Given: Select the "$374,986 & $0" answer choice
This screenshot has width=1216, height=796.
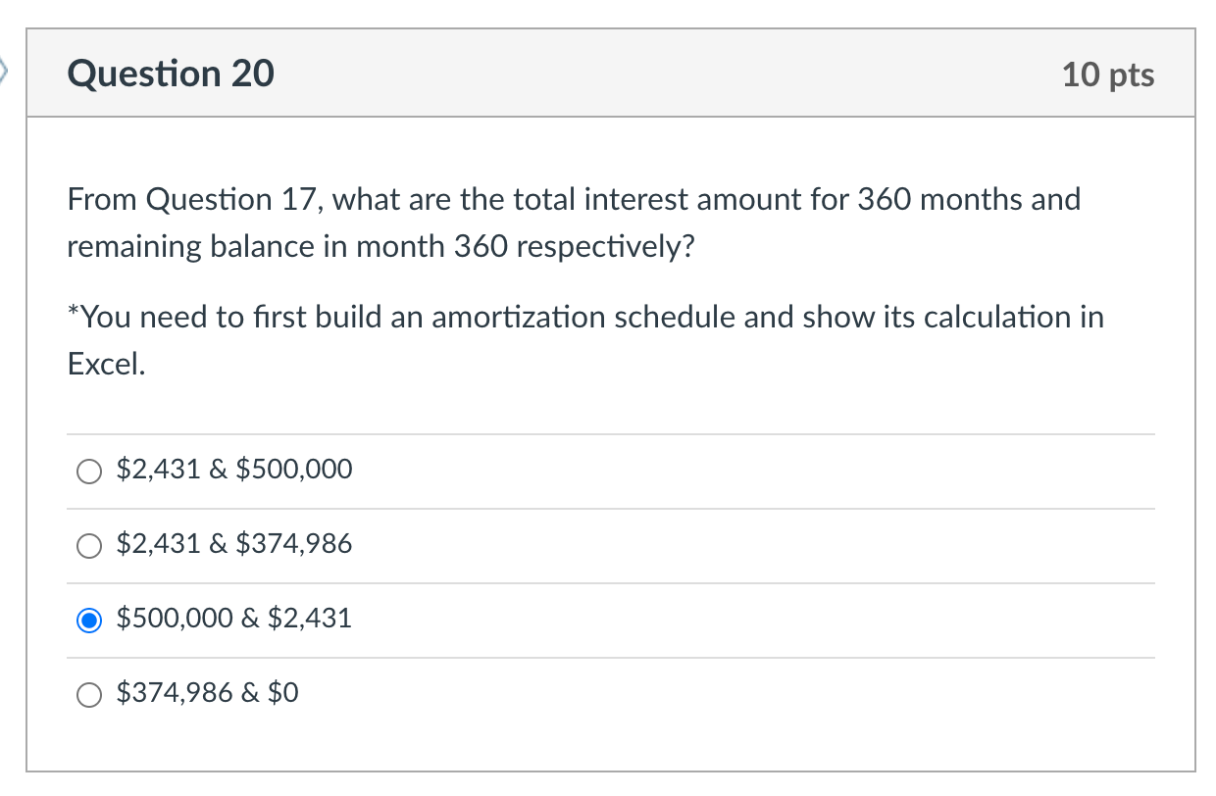Looking at the screenshot, I should [x=89, y=694].
